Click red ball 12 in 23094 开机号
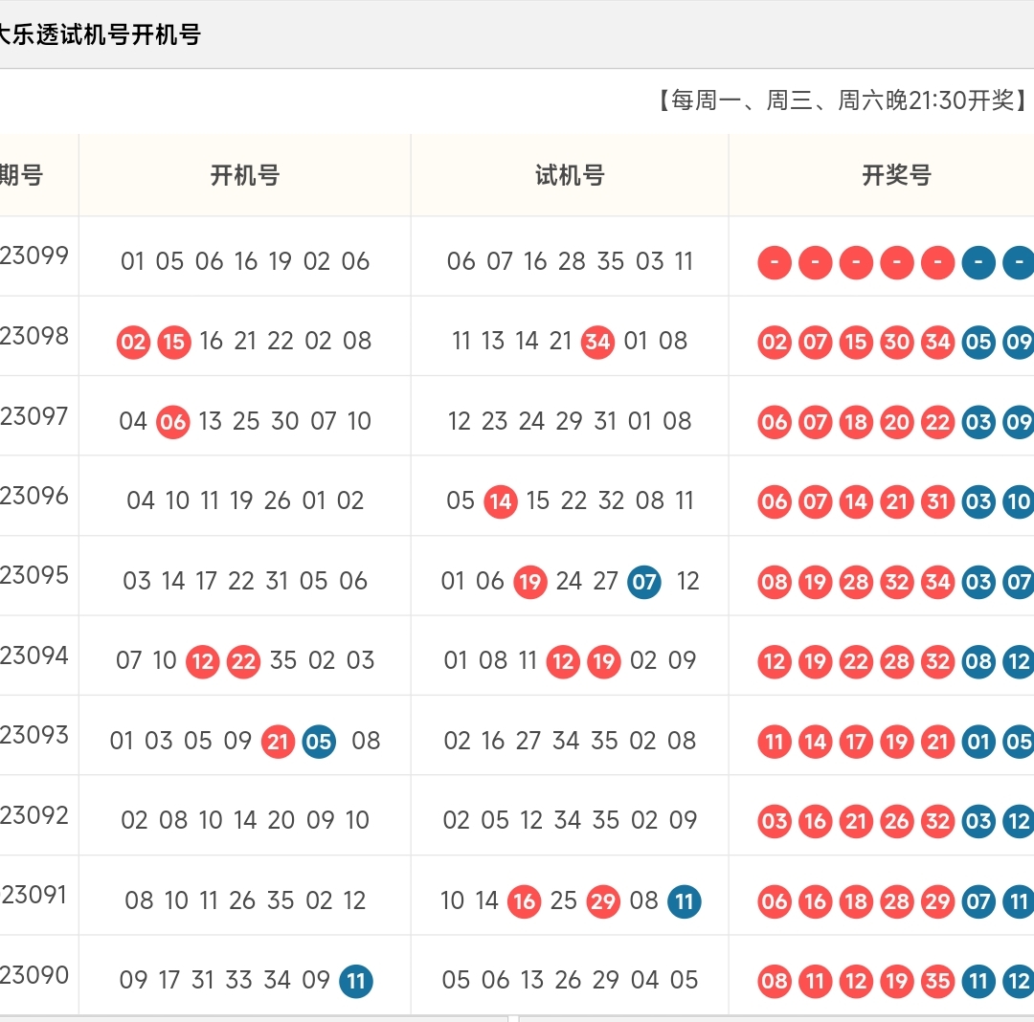 202,661
